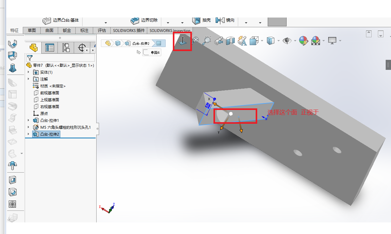This screenshot has width=391, height=234.
Task: Select 材质 <未指定> in the tree
Action: tap(49, 86)
